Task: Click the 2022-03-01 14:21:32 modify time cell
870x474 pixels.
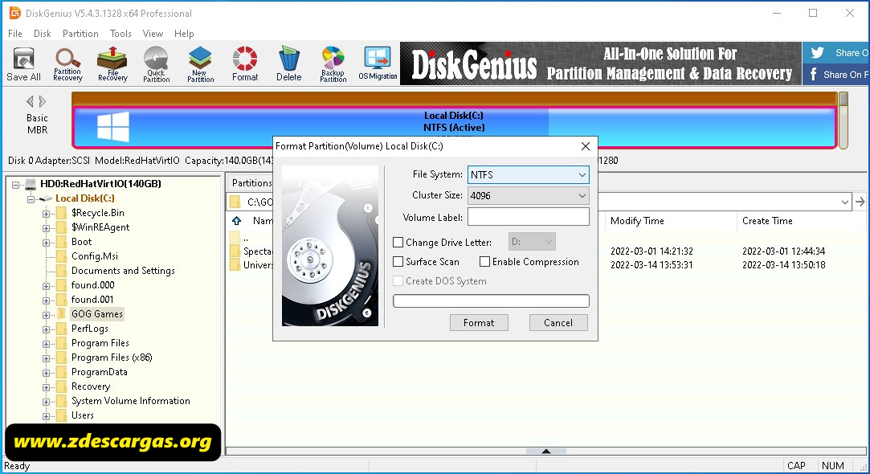Action: click(x=651, y=251)
